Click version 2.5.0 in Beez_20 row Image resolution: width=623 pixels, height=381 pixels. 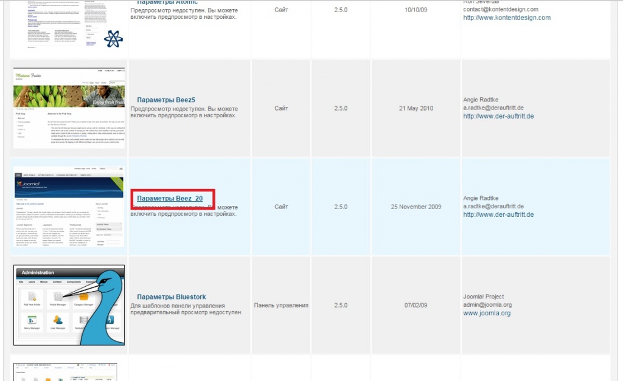341,207
